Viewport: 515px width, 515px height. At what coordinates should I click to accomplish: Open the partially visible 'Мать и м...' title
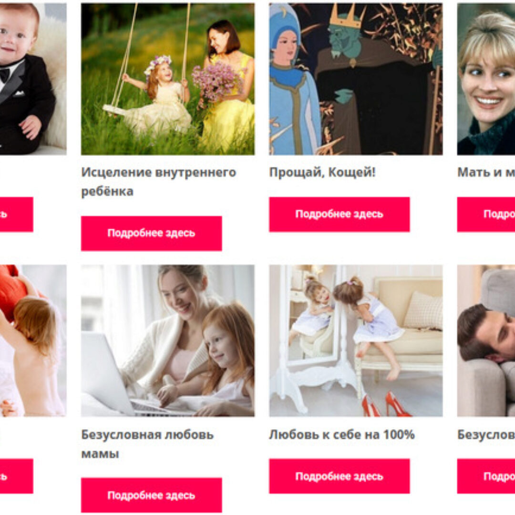pyautogui.click(x=486, y=172)
